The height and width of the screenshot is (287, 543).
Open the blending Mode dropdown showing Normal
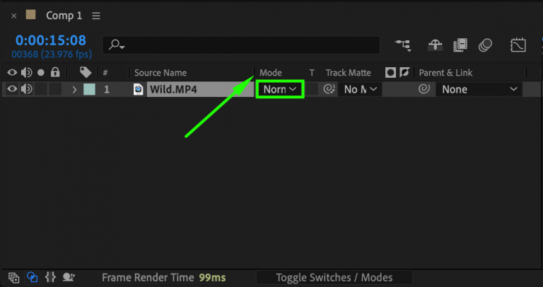pos(279,89)
